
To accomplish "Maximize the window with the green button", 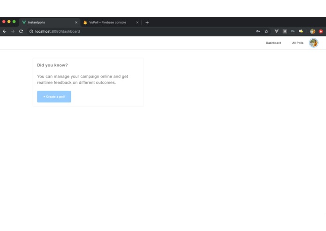I will 14,22.
